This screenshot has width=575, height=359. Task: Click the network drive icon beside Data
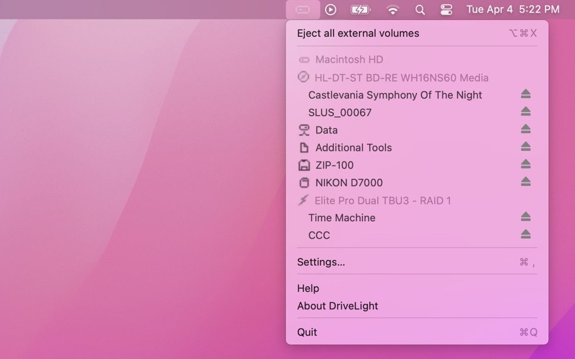point(304,130)
